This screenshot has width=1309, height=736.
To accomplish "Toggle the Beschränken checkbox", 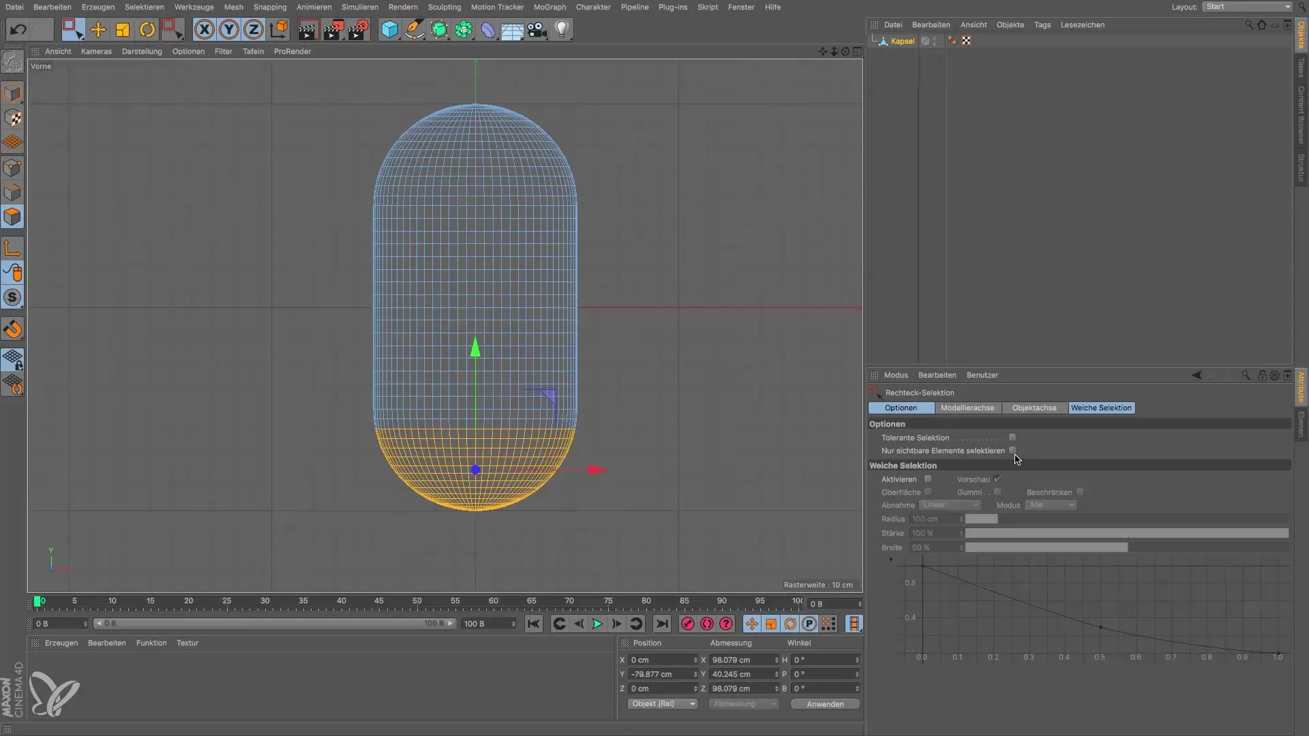I will point(1080,492).
